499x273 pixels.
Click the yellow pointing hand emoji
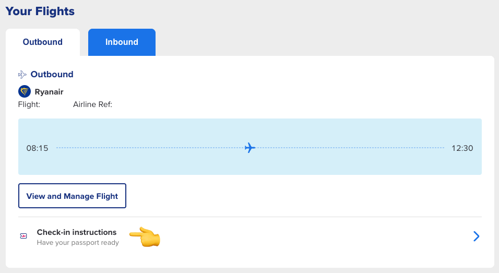point(145,237)
